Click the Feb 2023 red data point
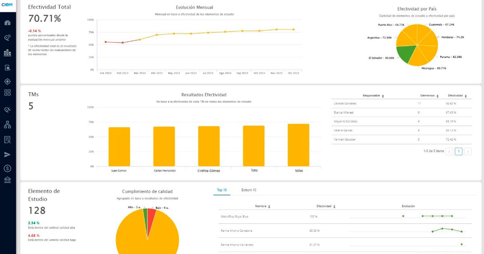The image size is (484, 254). [123, 43]
